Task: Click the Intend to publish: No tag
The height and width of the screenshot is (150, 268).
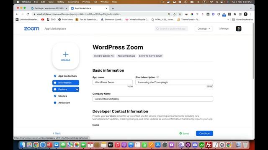Action: (103, 56)
